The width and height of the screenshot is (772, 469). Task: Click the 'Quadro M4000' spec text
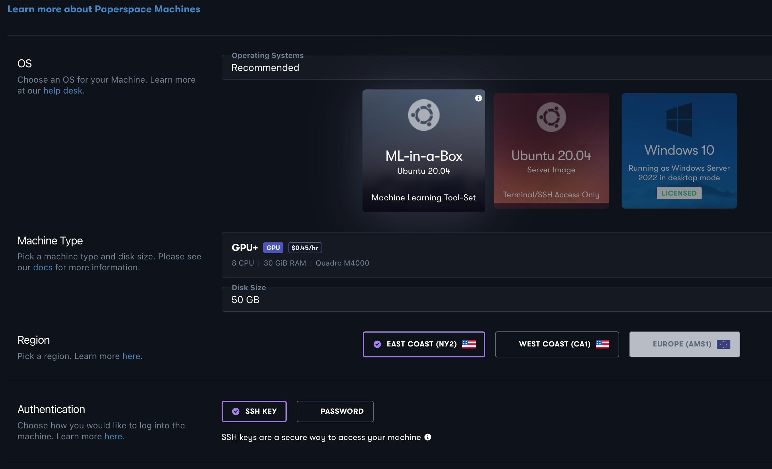click(x=342, y=263)
